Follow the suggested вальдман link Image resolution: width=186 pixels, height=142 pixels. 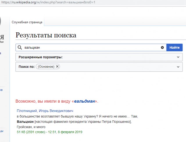tap(85, 101)
